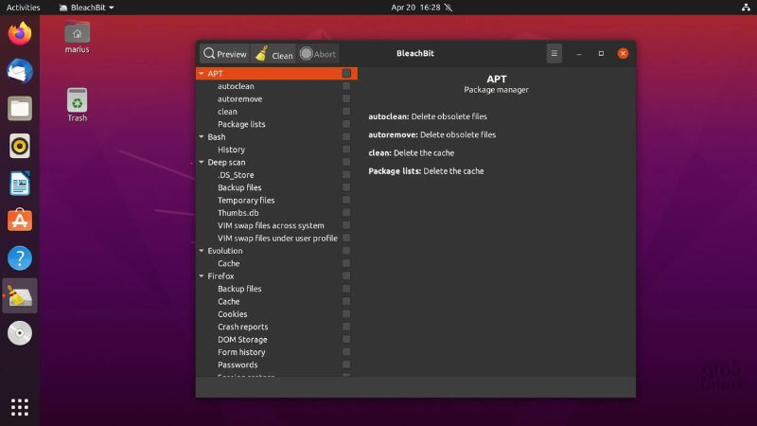Viewport: 757px width, 426px height.
Task: Close the BleachBit window
Action: tap(623, 54)
